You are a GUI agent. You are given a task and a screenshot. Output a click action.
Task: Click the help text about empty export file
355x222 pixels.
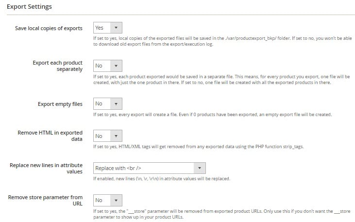coord(212,115)
